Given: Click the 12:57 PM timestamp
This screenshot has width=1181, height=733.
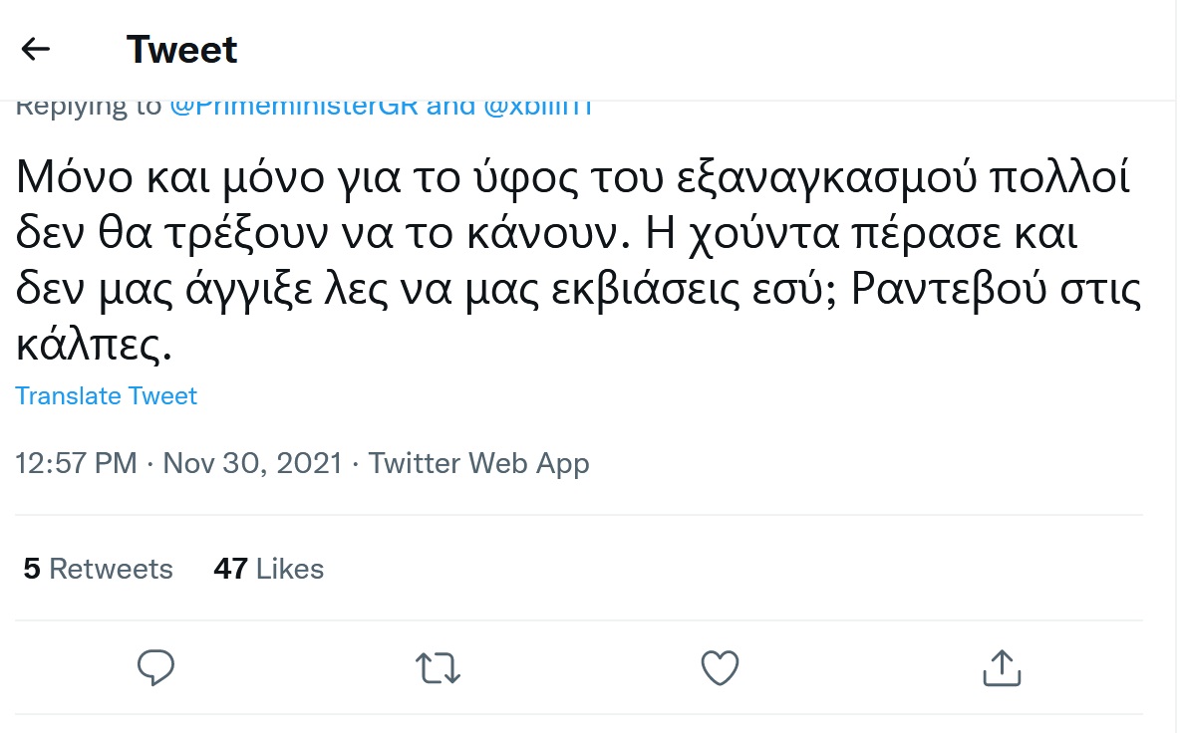Looking at the screenshot, I should coord(76,463).
